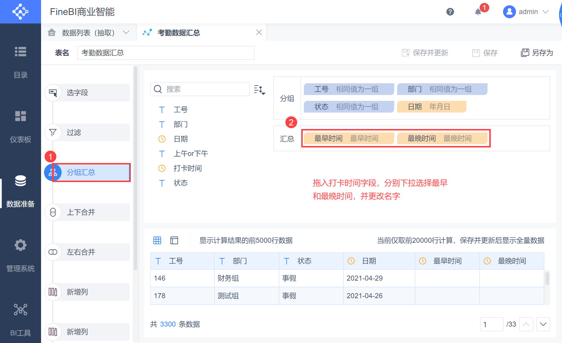The image size is (562, 343).
Task: Open 工号 grouping field dropdown
Action: point(349,89)
